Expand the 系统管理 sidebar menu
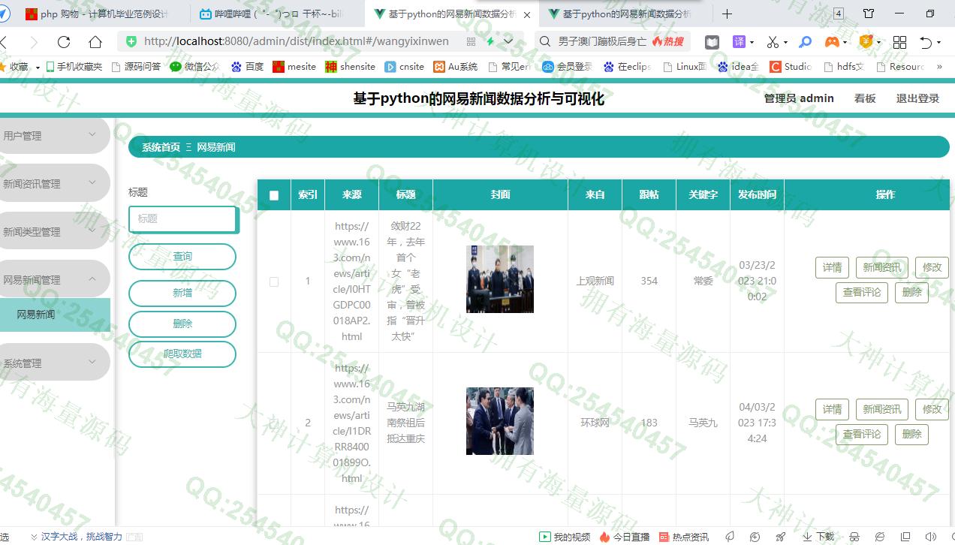The width and height of the screenshot is (955, 545). pyautogui.click(x=54, y=363)
